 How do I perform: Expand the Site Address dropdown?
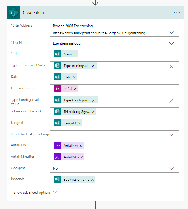pyautogui.click(x=171, y=32)
